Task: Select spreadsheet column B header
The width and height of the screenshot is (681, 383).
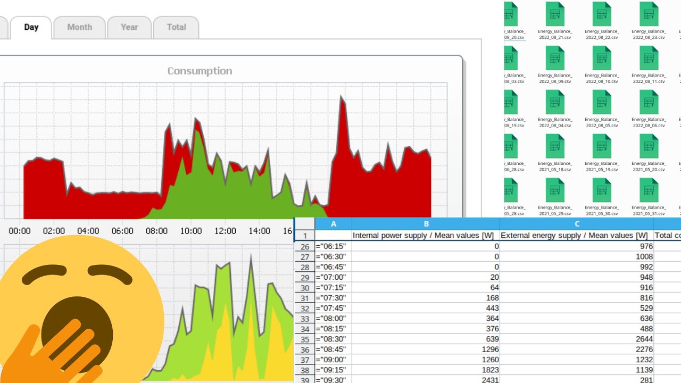Action: pyautogui.click(x=426, y=224)
